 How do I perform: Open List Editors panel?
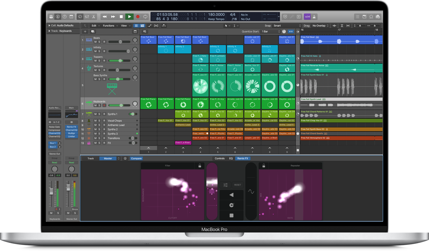[x=357, y=17]
